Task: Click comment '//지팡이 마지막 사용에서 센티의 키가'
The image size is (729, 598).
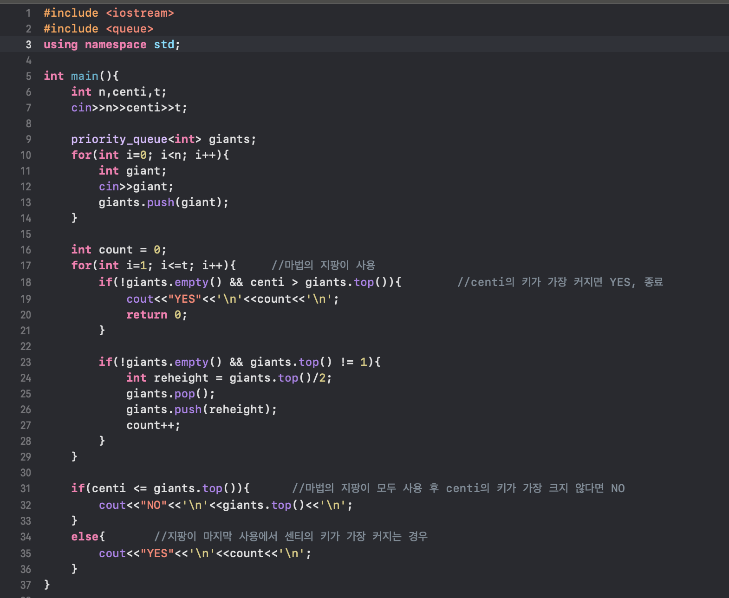Action: (x=291, y=536)
